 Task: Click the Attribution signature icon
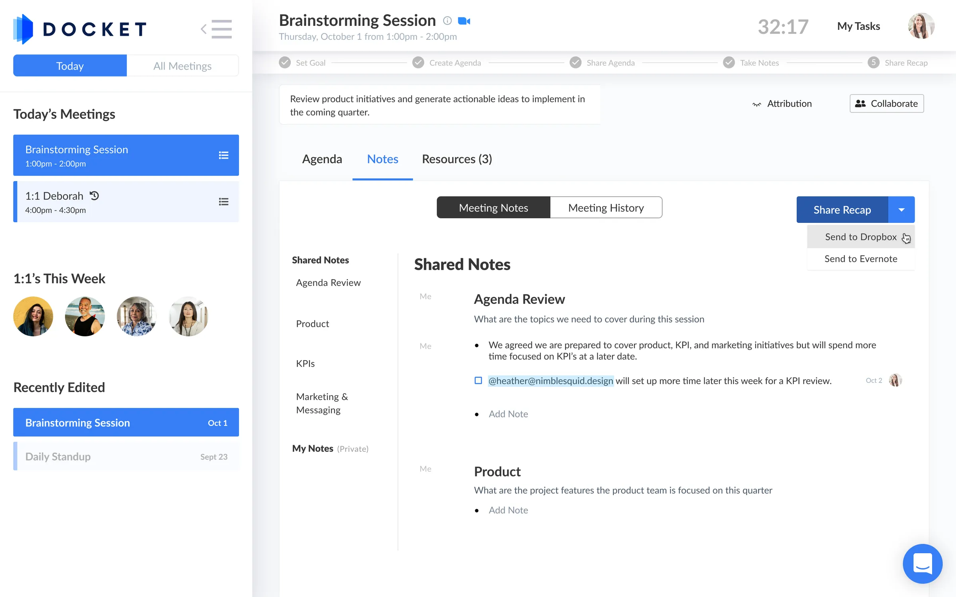[x=756, y=103]
